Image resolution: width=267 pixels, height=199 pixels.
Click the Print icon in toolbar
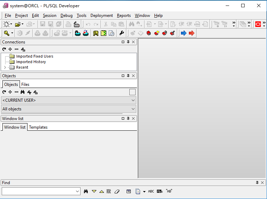click(68, 24)
